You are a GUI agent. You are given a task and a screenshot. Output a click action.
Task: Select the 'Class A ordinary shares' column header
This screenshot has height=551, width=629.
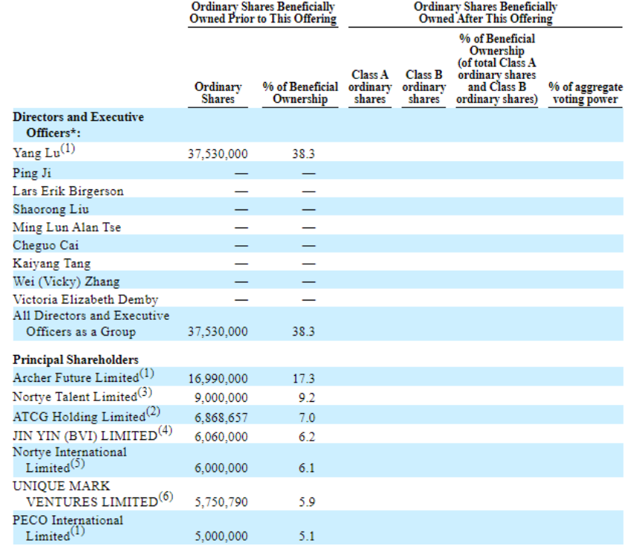pos(370,87)
